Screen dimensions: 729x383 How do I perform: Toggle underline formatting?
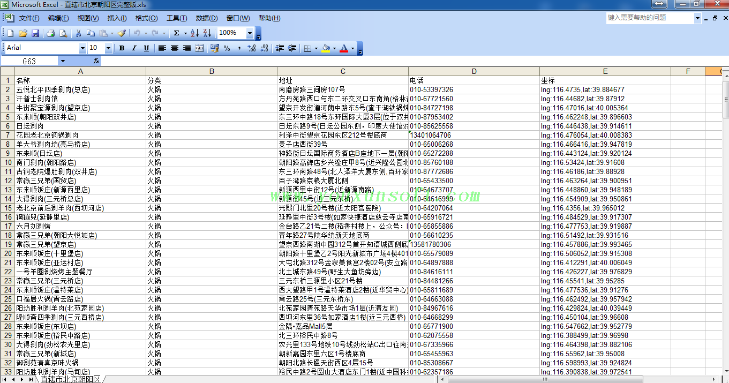(x=146, y=48)
